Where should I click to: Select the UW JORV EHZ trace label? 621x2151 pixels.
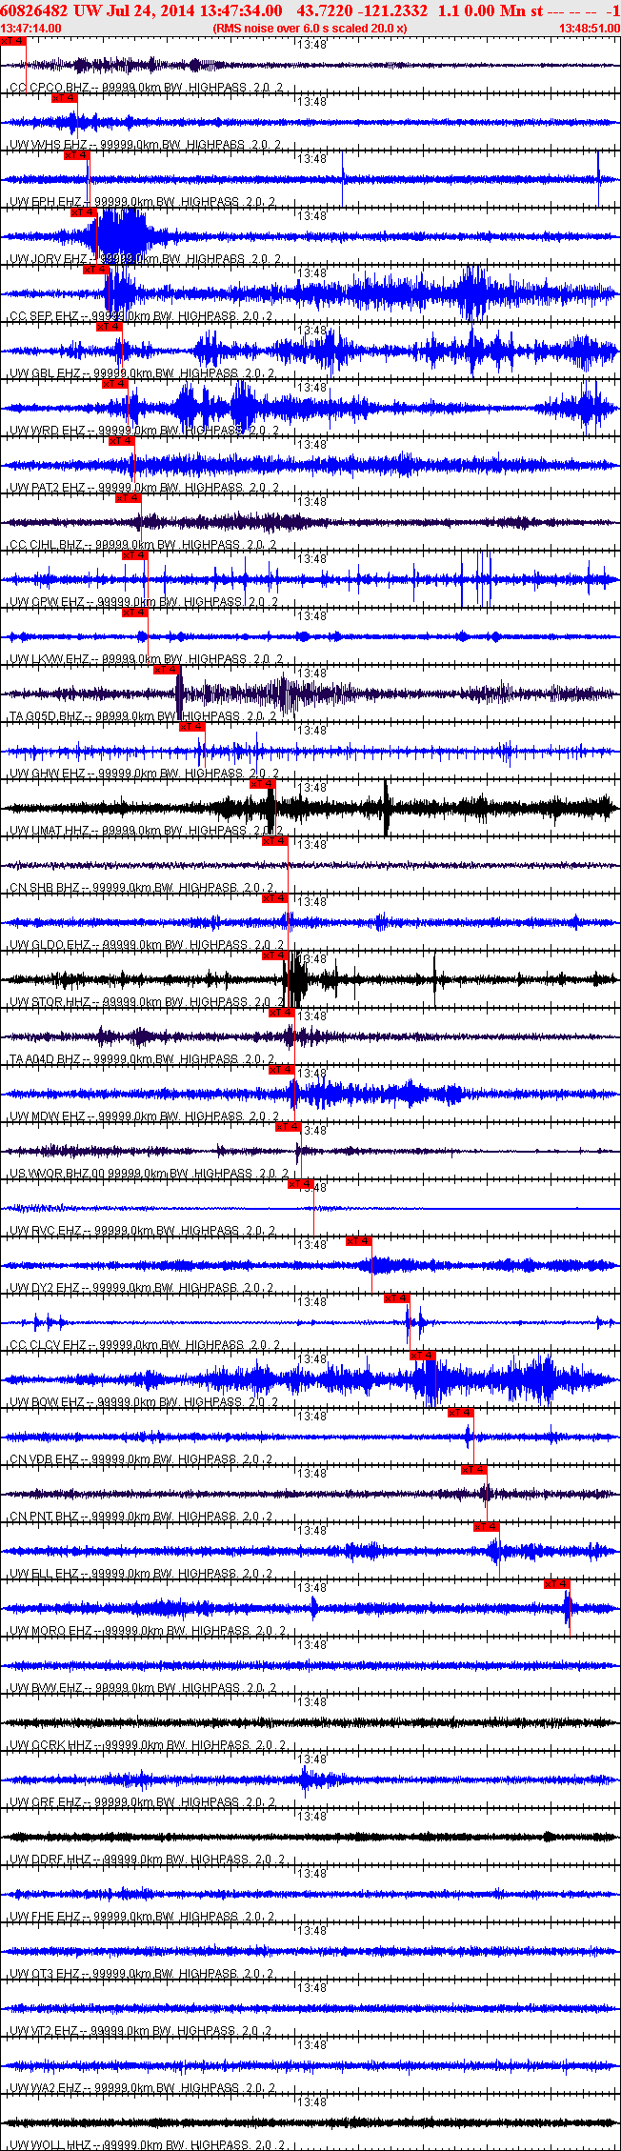(x=145, y=259)
